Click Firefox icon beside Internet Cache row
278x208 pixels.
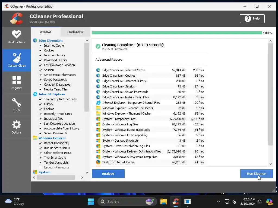[x=98, y=162]
